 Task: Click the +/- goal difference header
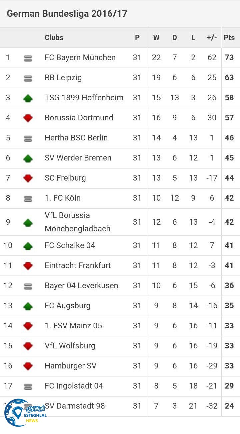pos(212,37)
